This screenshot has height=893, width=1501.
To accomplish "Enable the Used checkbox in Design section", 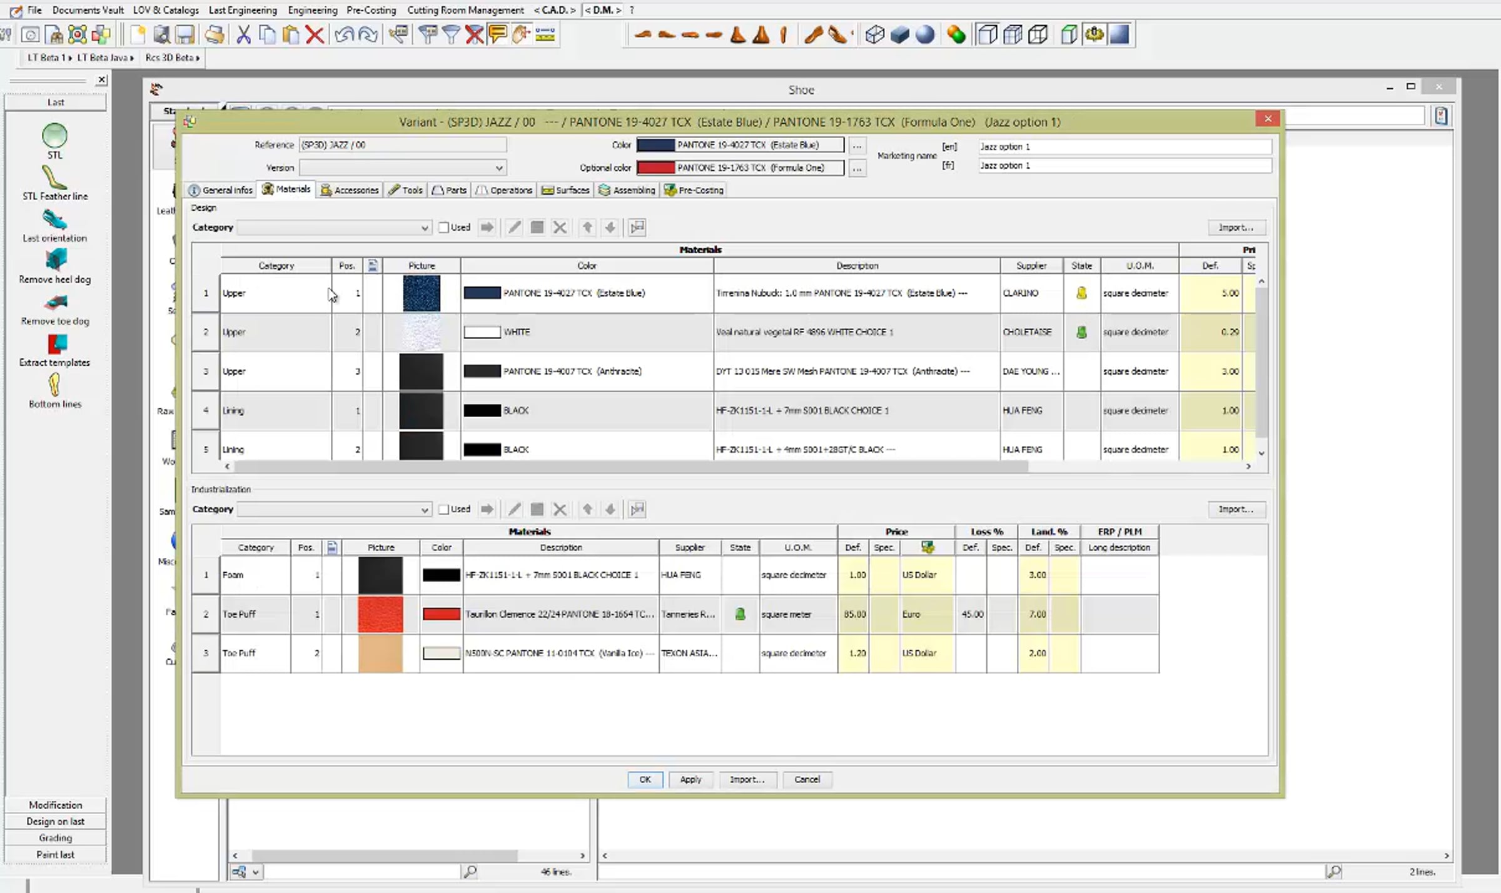I will [x=443, y=228].
